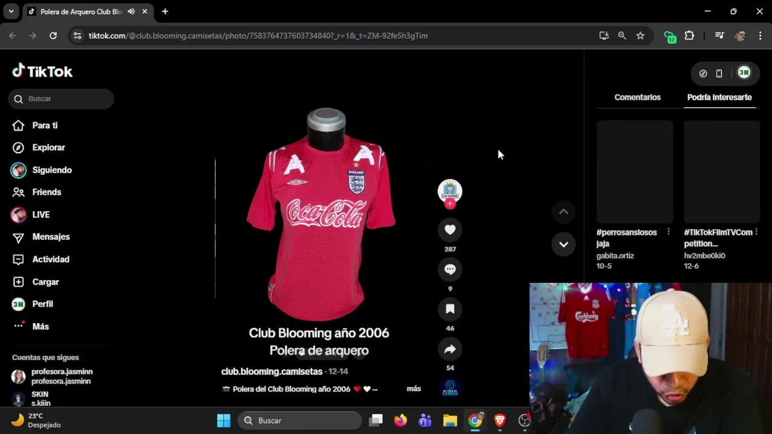772x434 pixels.
Task: Open Perfil in the sidebar
Action: [x=33, y=304]
